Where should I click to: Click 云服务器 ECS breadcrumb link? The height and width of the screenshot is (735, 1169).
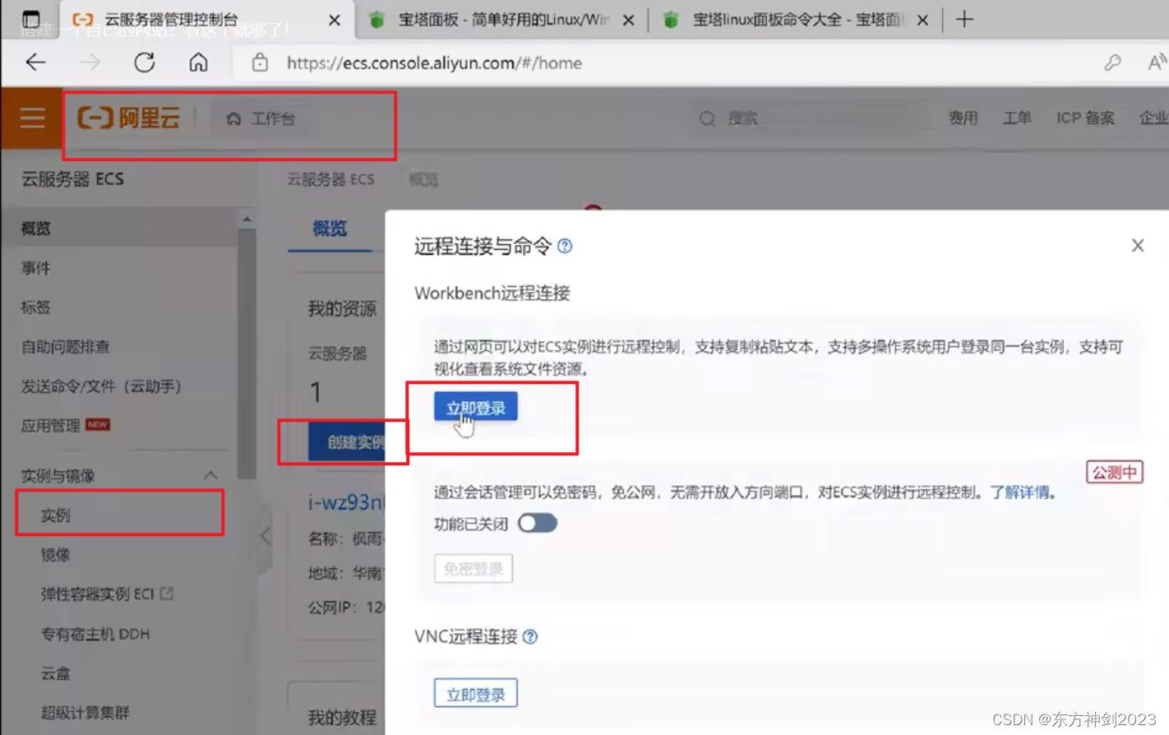tap(330, 179)
